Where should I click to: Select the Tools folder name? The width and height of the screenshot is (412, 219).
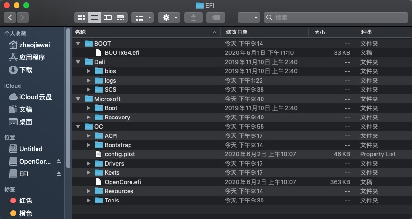point(112,201)
